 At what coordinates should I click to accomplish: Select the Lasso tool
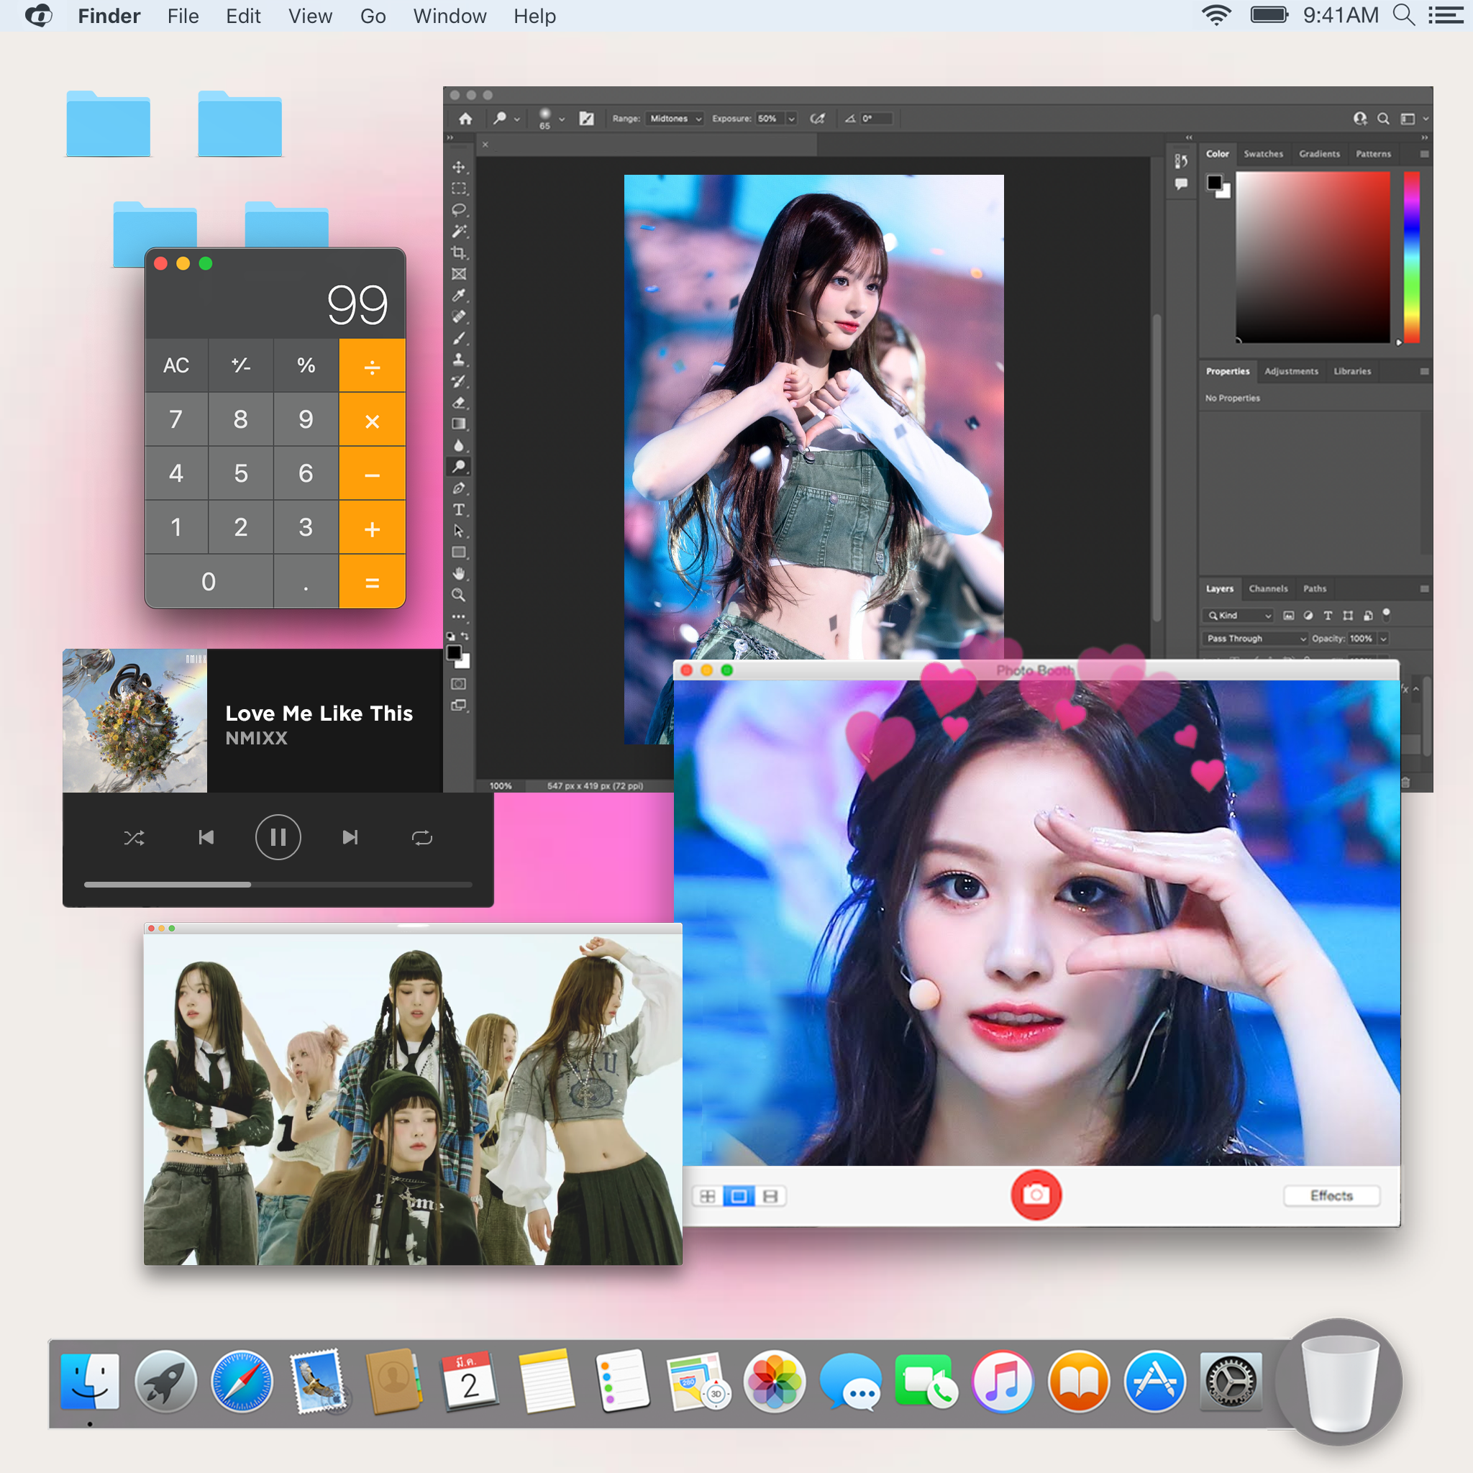click(458, 209)
